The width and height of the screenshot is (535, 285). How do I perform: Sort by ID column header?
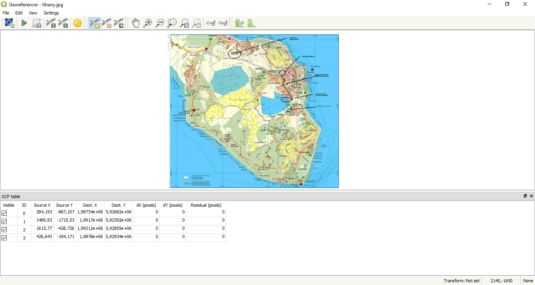[24, 205]
